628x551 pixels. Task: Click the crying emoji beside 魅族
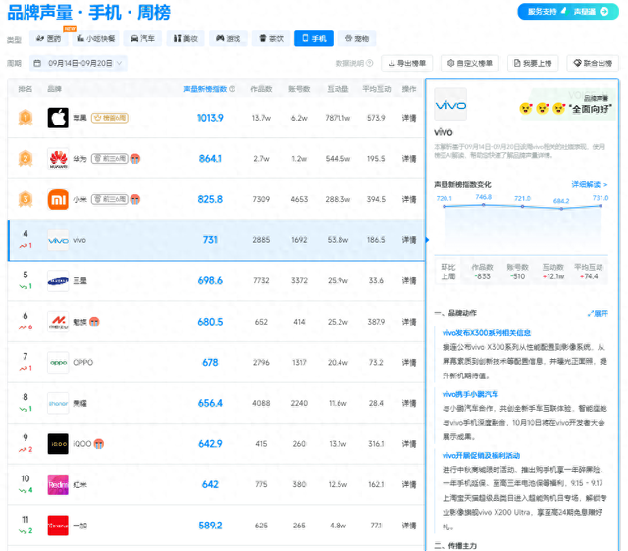point(94,322)
